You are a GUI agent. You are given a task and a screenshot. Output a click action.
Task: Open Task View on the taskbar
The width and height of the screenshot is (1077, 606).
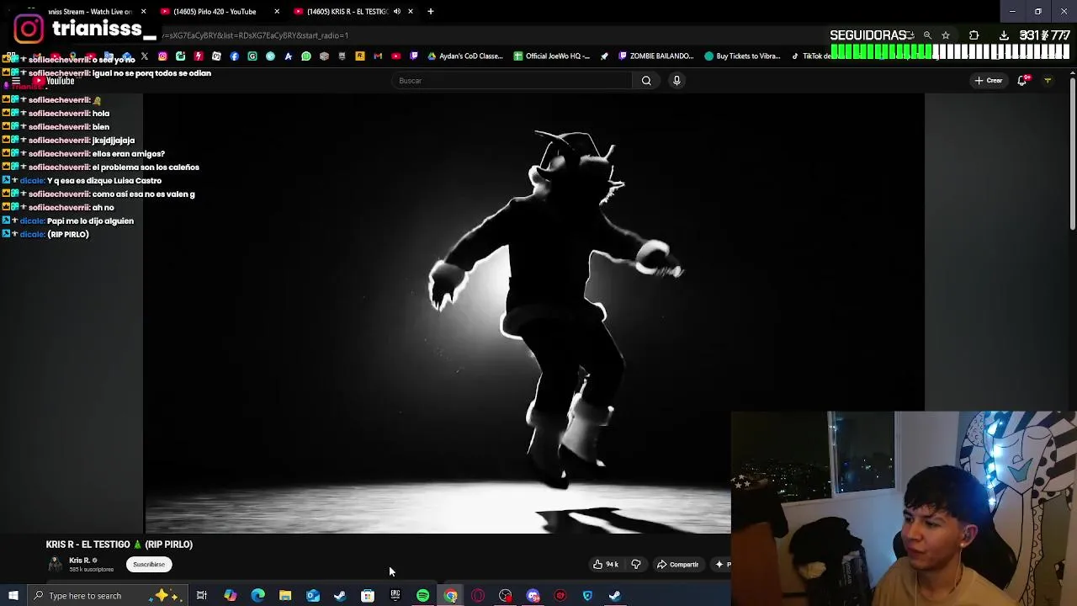(x=202, y=596)
